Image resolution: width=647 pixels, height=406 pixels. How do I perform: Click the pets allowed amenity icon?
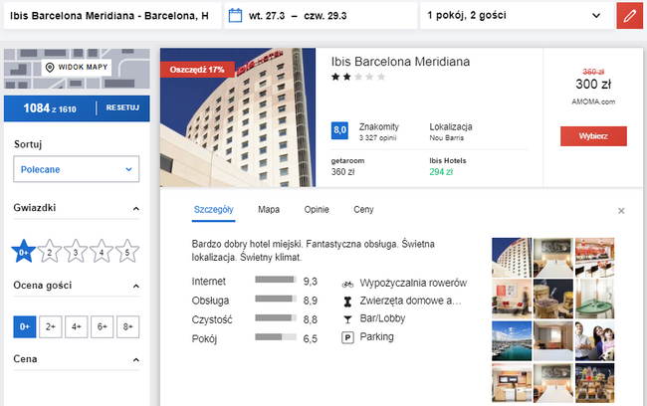pos(347,302)
